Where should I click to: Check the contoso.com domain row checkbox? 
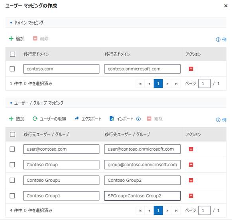pyautogui.click(x=12, y=69)
